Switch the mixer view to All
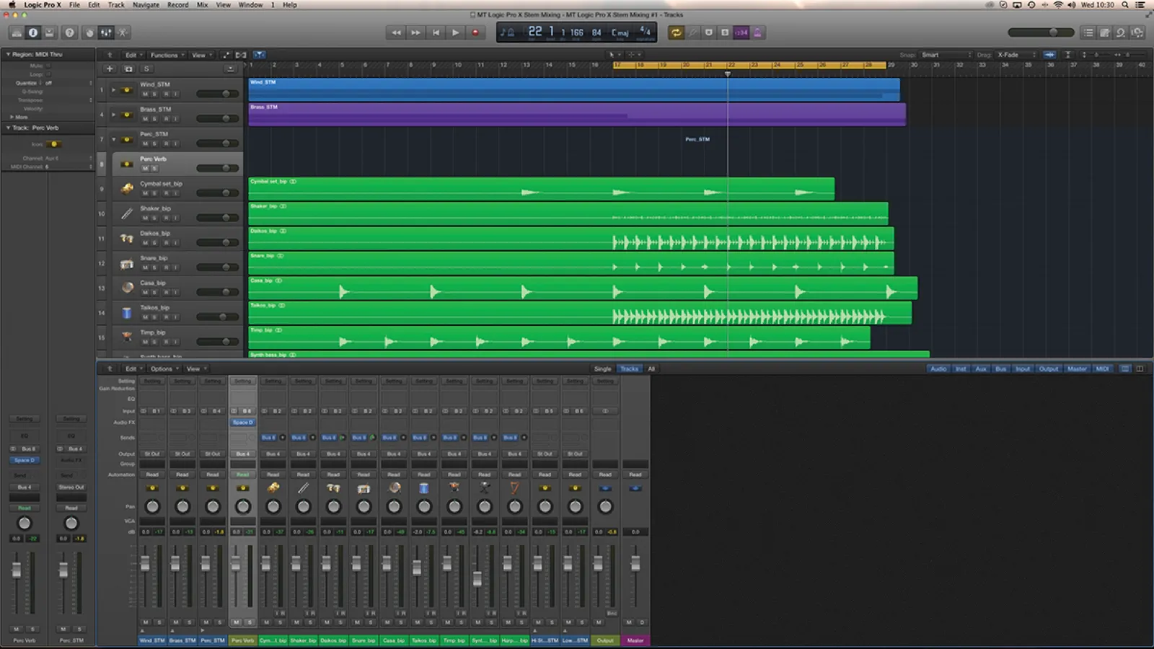The image size is (1154, 649). pyautogui.click(x=651, y=368)
